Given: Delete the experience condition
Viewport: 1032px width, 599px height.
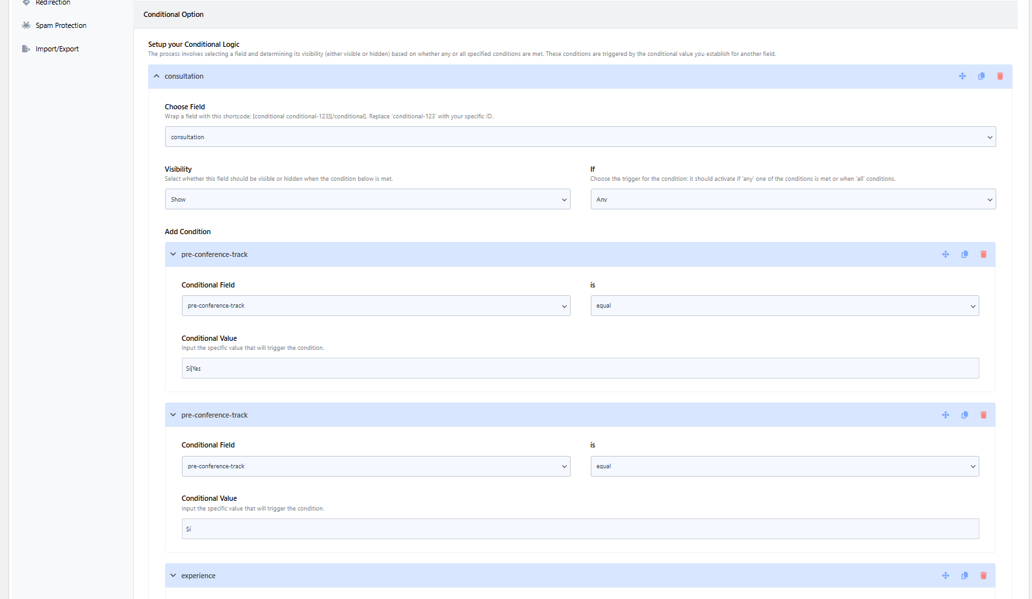Looking at the screenshot, I should [x=983, y=576].
